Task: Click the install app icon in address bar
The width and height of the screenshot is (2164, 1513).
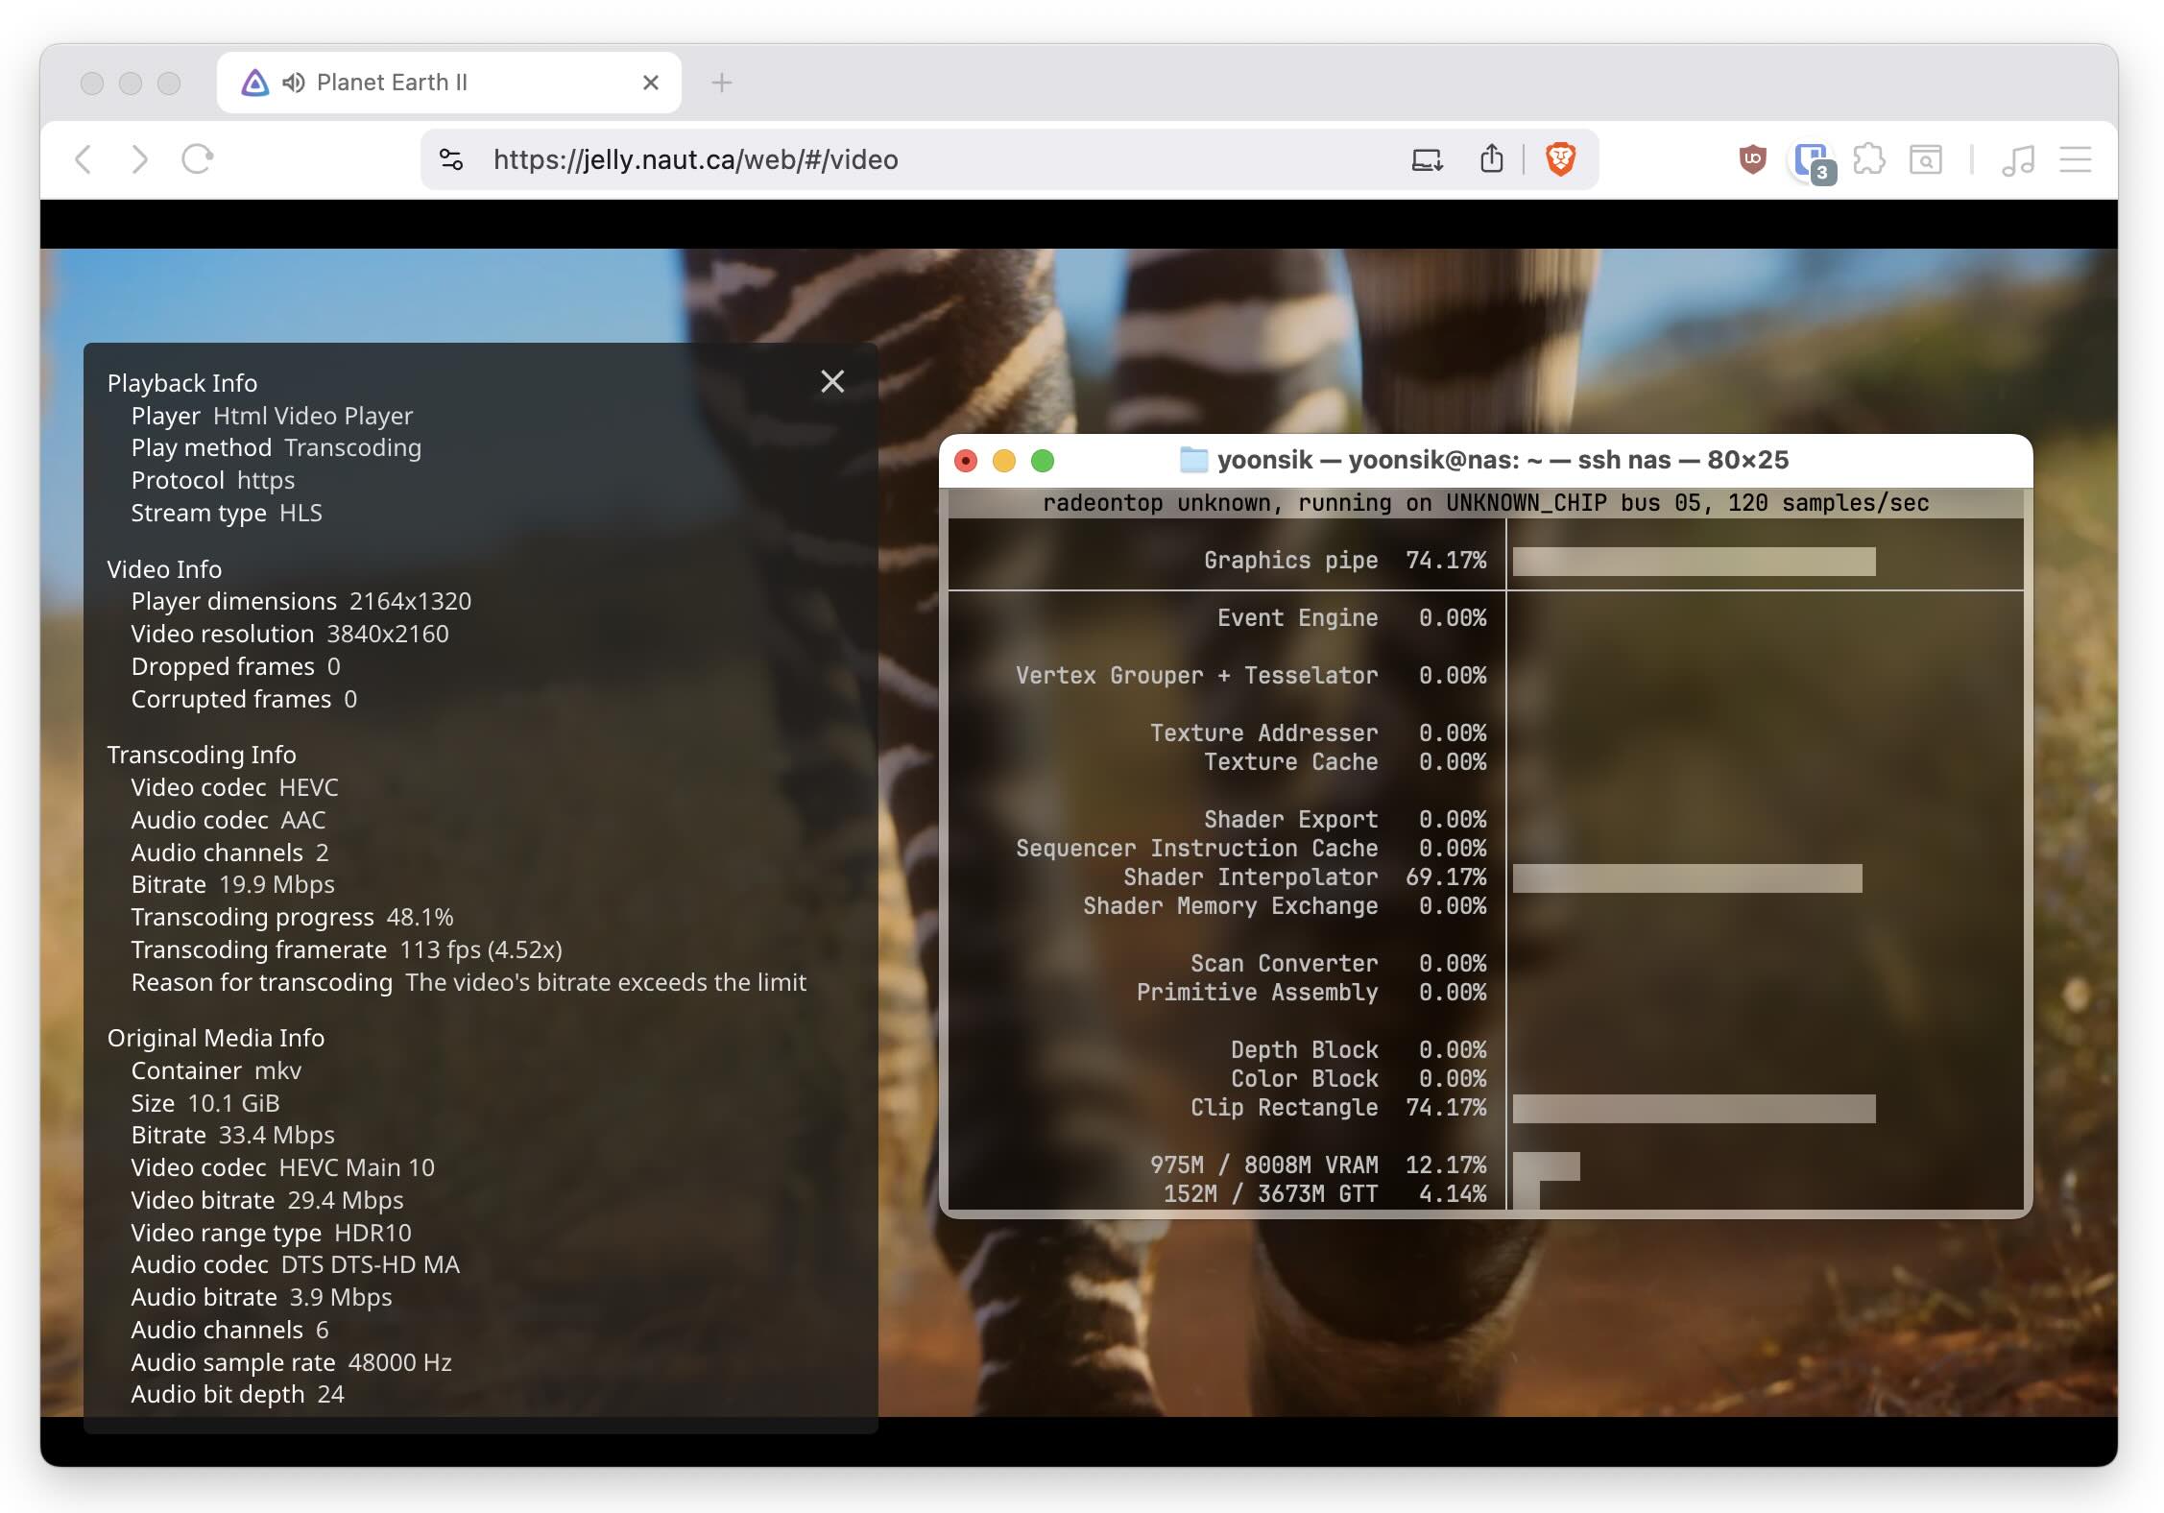Action: (x=1427, y=159)
